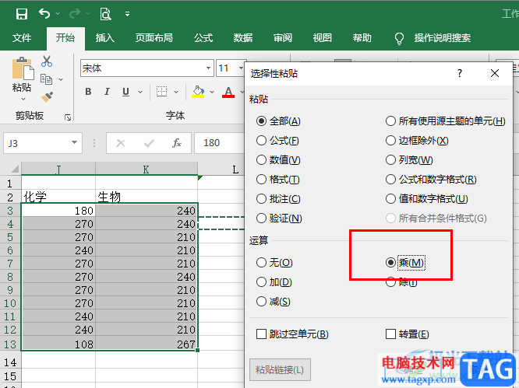
Task: Select the 无(O) operation radio button
Action: tap(261, 263)
